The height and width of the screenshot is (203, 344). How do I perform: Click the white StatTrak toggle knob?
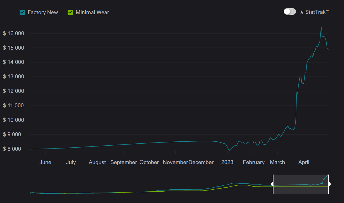287,11
